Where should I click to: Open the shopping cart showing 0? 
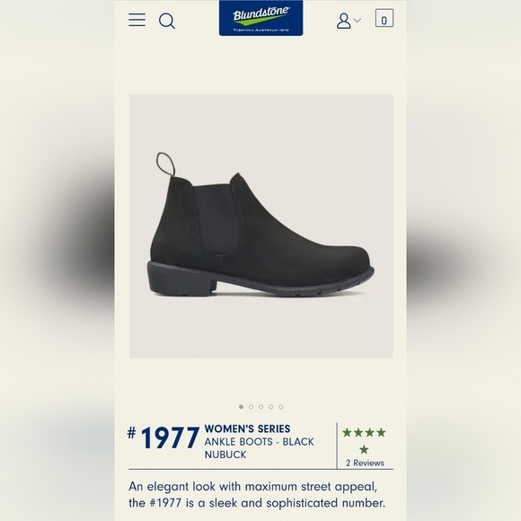click(384, 18)
